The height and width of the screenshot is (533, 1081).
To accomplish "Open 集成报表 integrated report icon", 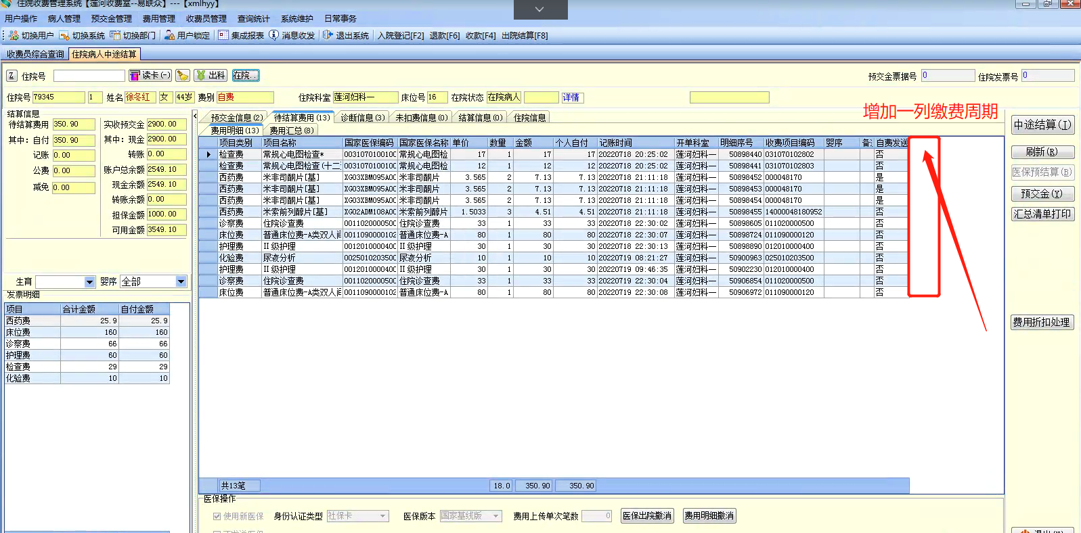I will [x=223, y=35].
